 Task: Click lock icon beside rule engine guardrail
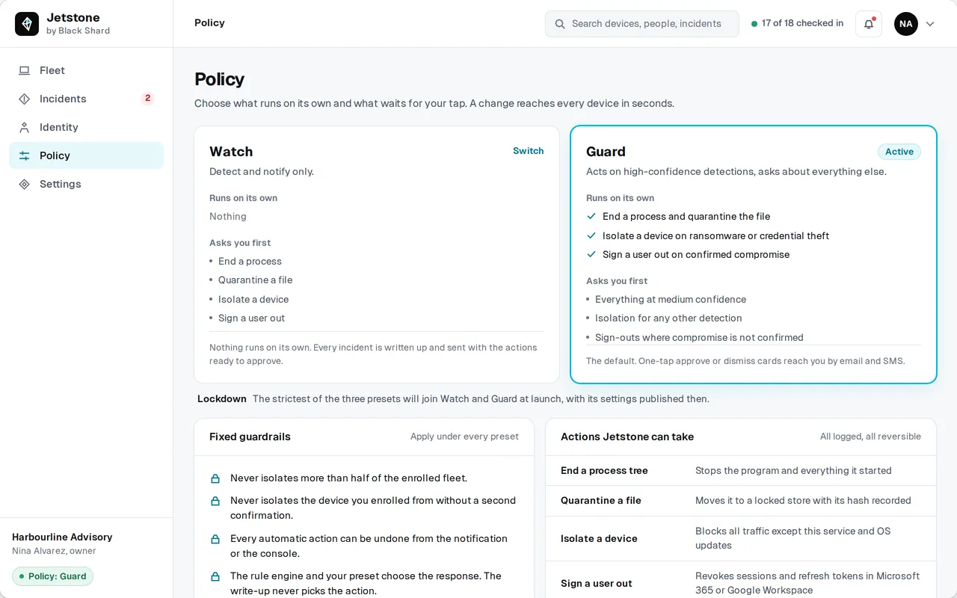point(215,576)
